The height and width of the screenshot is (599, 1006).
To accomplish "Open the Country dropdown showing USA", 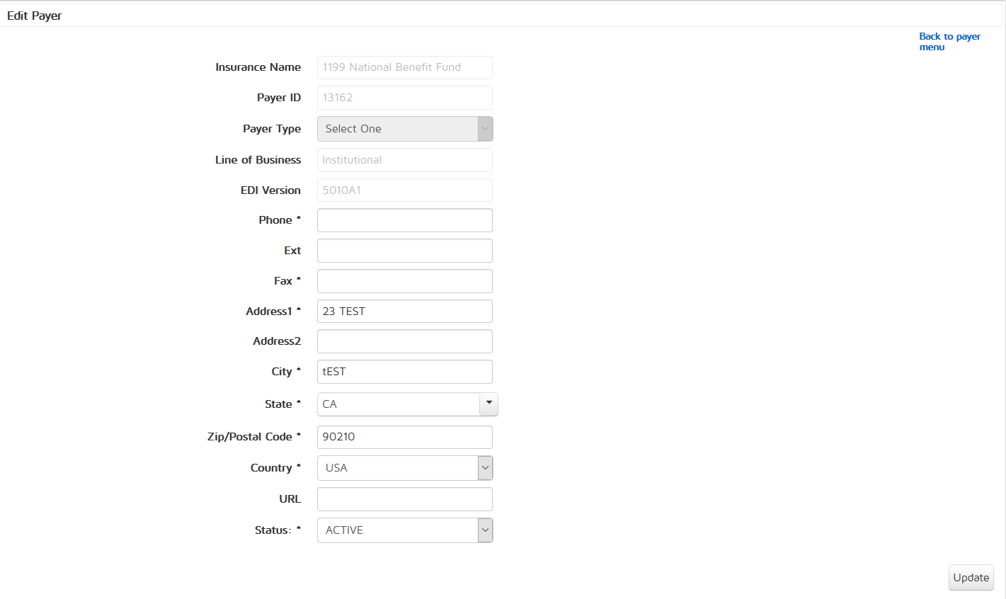I will tap(404, 468).
